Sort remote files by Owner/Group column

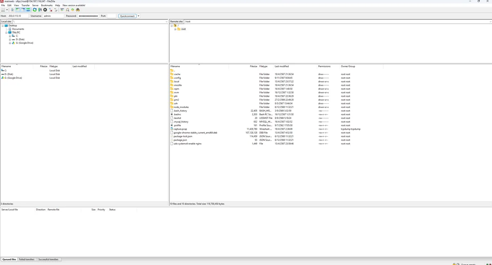pos(348,66)
